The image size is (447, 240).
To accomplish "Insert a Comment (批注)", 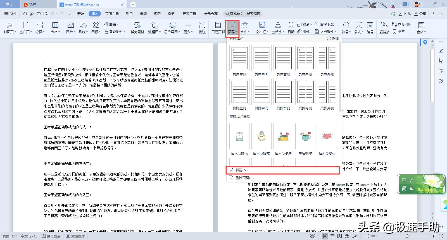I will [202, 28].
